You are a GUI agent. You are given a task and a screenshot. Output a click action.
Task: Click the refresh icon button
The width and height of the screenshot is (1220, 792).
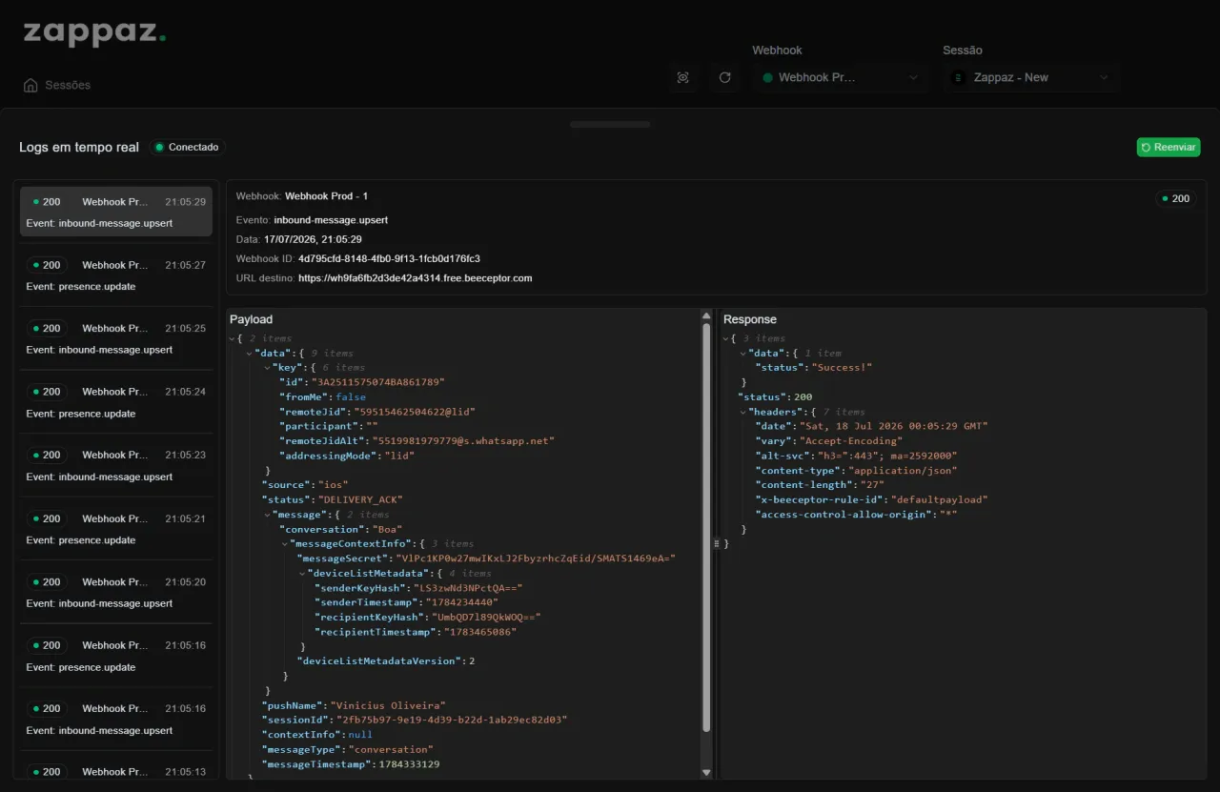click(x=724, y=77)
